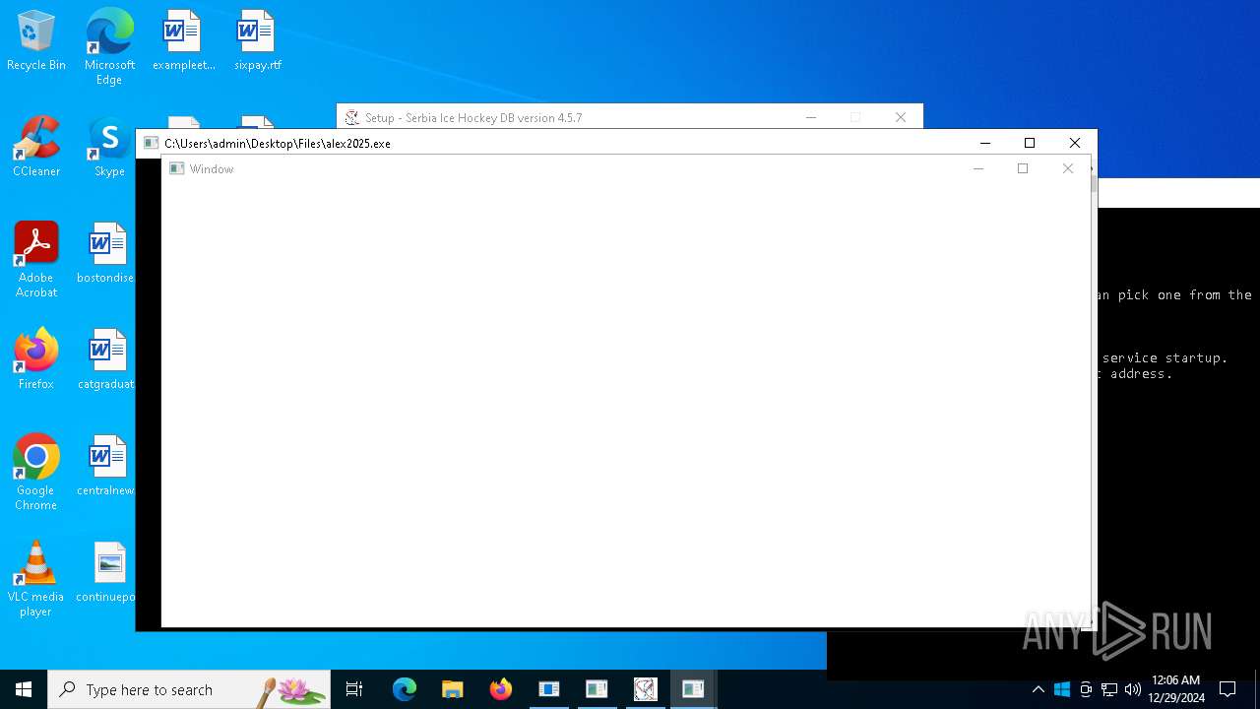This screenshot has width=1260, height=709.
Task: Open the CCleaner desktop shortcut
Action: point(36,147)
